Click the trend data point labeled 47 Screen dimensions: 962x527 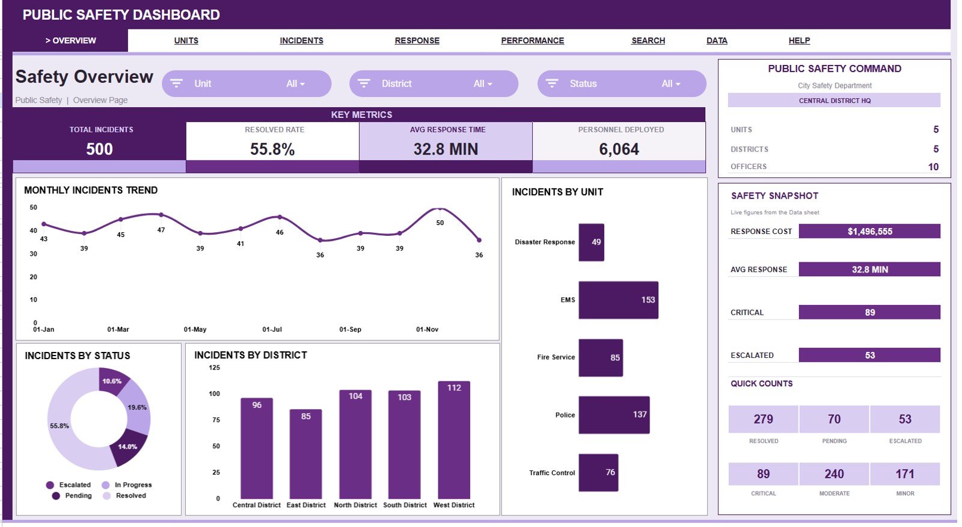(161, 215)
